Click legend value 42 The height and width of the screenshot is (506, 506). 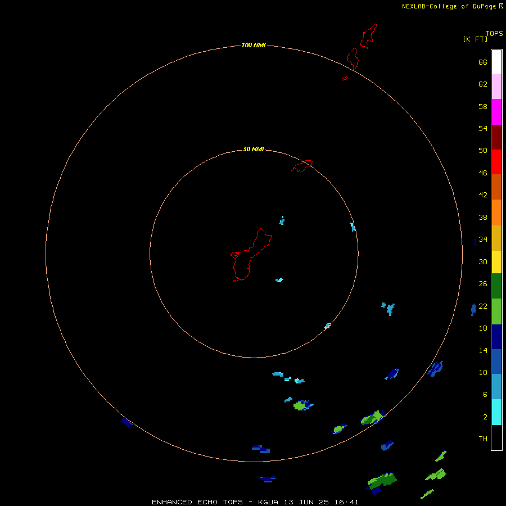click(483, 195)
